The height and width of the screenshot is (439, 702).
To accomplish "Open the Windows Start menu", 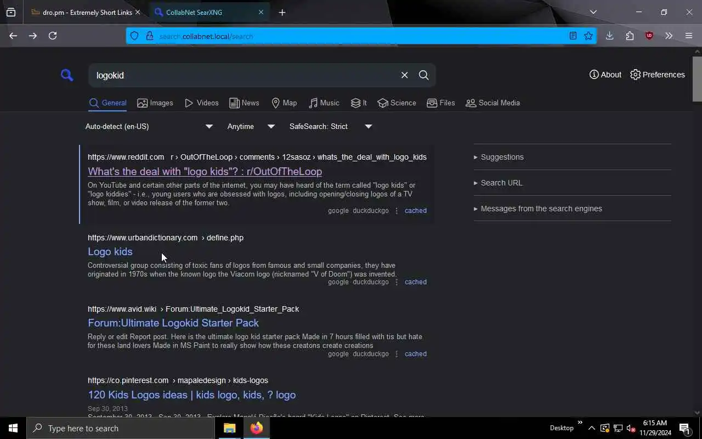I will tap(13, 428).
